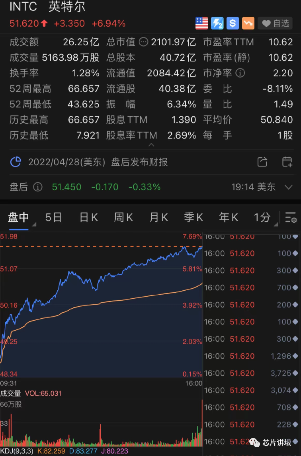Add INTC to 自选 watchlist
This screenshot has height=456, width=301.
[x=275, y=23]
